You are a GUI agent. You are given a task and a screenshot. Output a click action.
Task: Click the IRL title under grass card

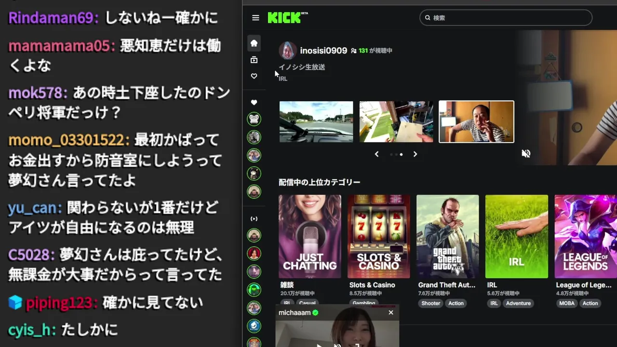pyautogui.click(x=492, y=285)
